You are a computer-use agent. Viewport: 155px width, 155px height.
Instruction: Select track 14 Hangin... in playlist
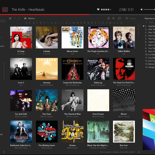[150, 67]
